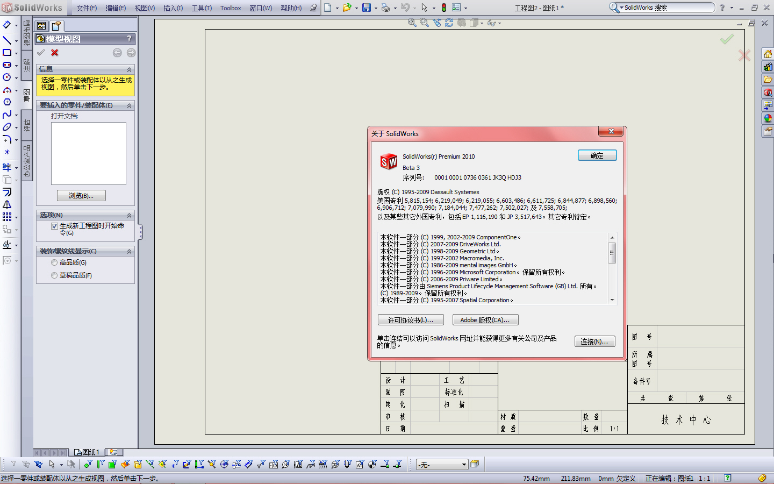Viewport: 774px width, 484px height.
Task: Open help for Model View panel
Action: pos(129,39)
